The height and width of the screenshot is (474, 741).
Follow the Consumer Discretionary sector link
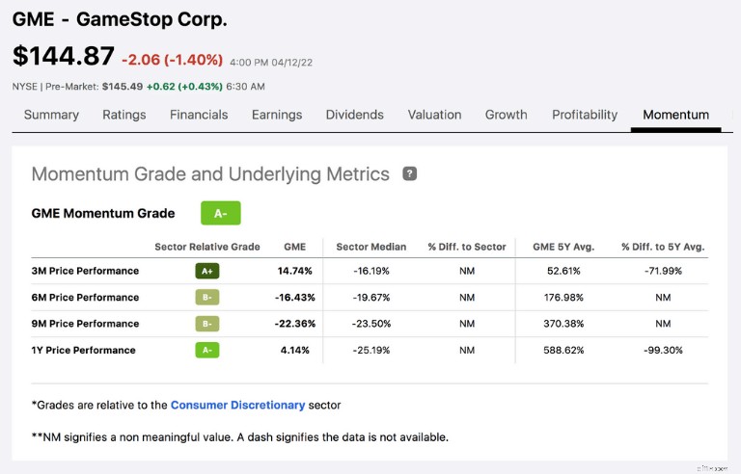click(237, 405)
